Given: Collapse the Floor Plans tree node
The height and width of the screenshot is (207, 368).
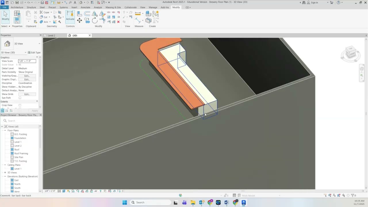Looking at the screenshot, I should [5, 131].
